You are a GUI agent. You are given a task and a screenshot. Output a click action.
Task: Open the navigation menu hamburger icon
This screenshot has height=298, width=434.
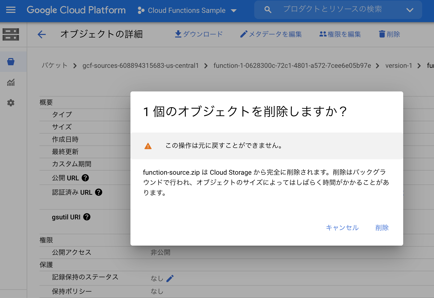point(11,10)
